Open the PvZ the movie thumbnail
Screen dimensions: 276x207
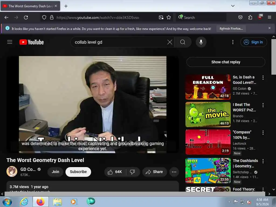pyautogui.click(x=208, y=114)
